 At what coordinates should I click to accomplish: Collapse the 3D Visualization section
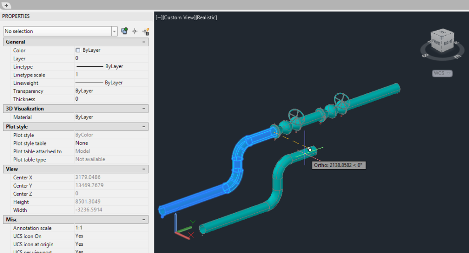144,109
